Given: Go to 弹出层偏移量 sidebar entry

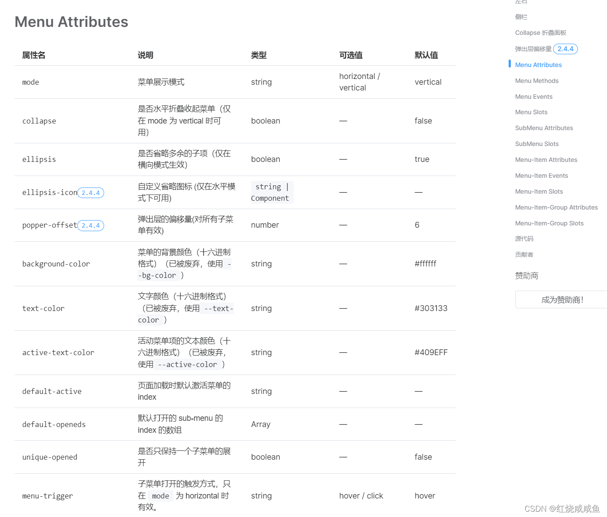Looking at the screenshot, I should pyautogui.click(x=533, y=49).
